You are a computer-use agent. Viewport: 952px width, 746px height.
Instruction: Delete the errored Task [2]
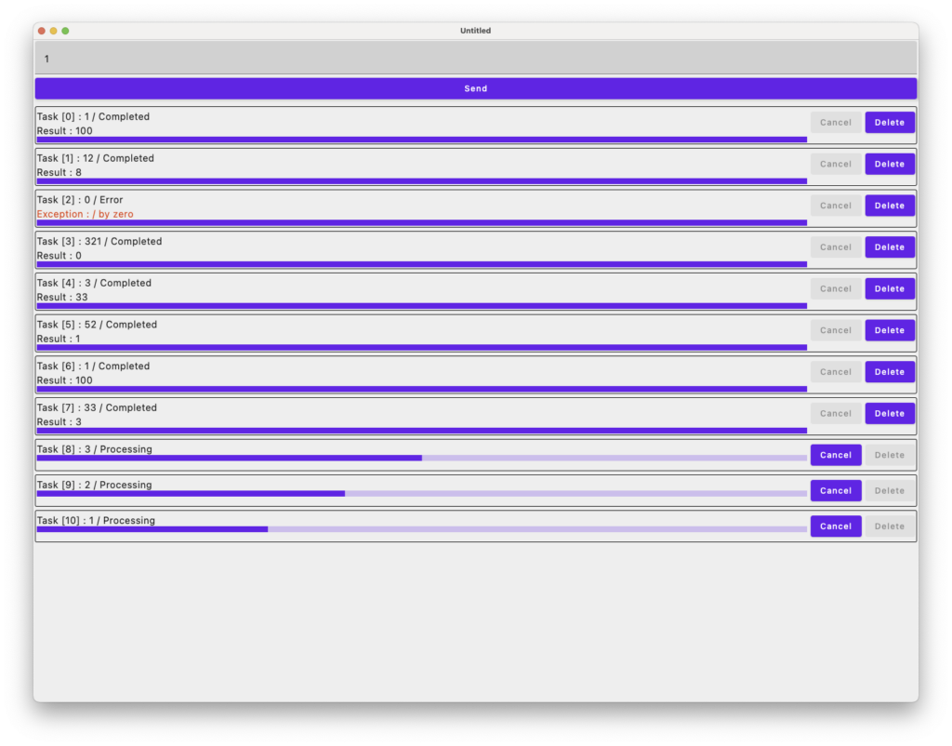(x=890, y=206)
